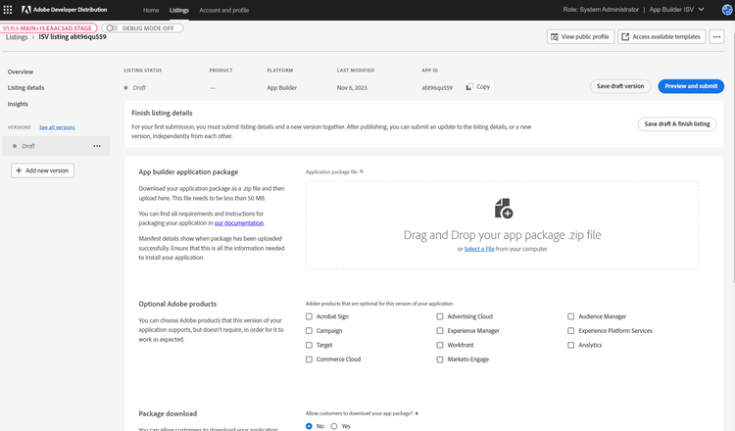
Task: Check the Workfront checkbox
Action: [440, 345]
